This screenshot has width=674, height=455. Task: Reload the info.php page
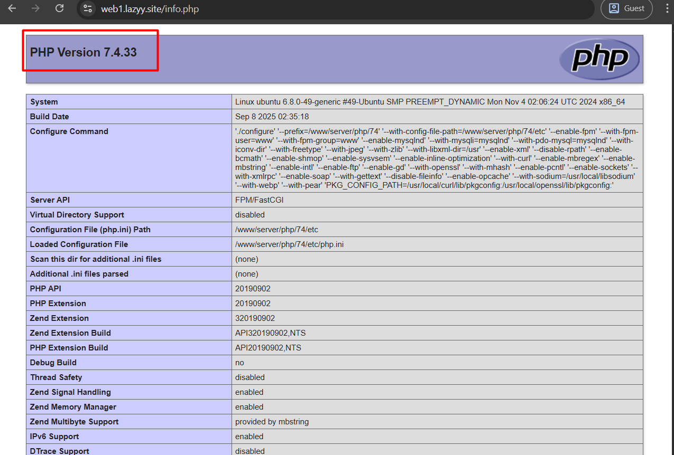coord(59,8)
